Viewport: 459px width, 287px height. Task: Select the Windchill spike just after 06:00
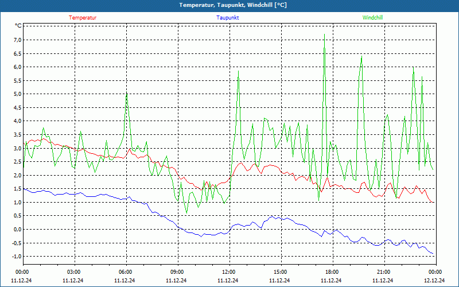click(127, 94)
